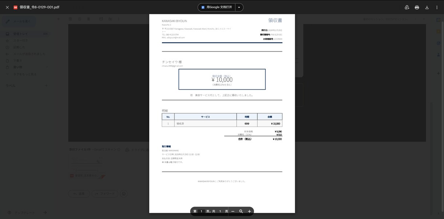Zoom out with the minus icon
The image size is (444, 219).
233,211
